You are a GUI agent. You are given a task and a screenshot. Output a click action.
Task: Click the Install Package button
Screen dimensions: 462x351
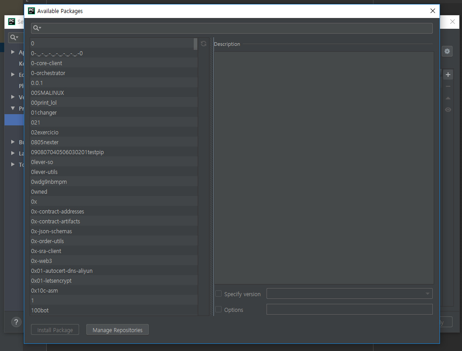tap(55, 330)
